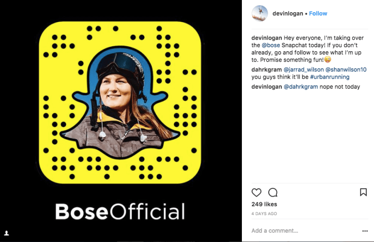
Task: Open dahrkgram commenter username
Action: pyautogui.click(x=266, y=70)
